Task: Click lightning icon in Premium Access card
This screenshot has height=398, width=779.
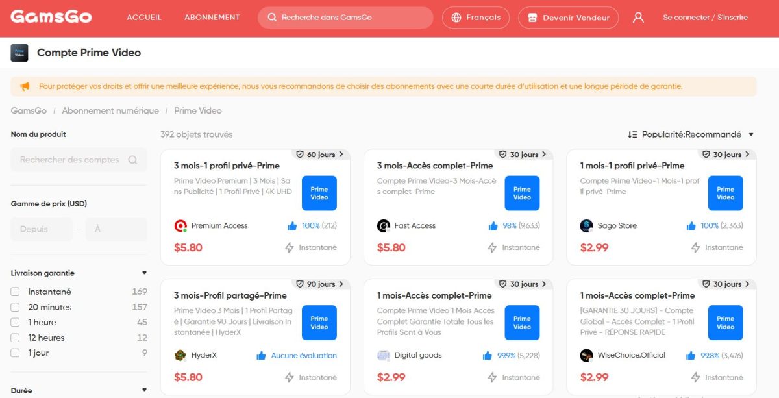Action: click(x=290, y=247)
